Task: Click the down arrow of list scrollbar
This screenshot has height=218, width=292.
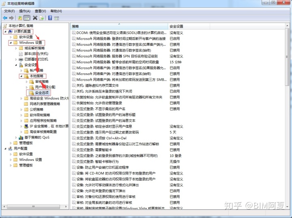Action: coord(287,207)
